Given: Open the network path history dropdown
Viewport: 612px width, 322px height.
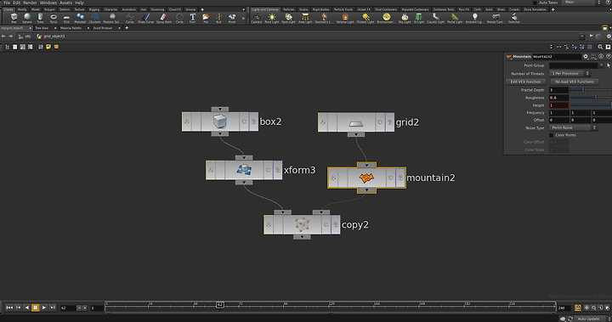Looking at the screenshot, I should click(581, 37).
